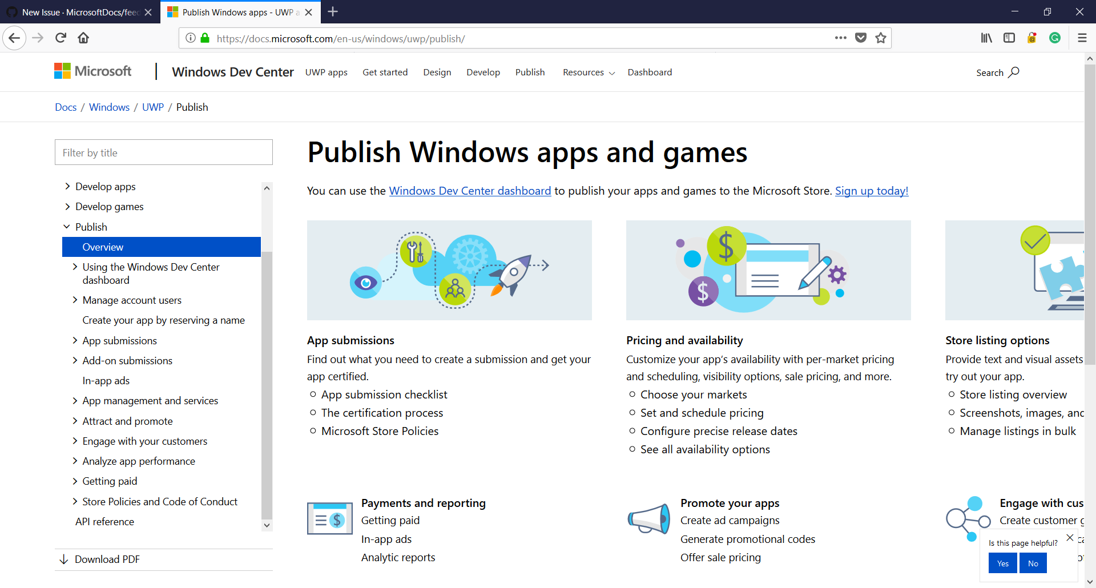This screenshot has height=588, width=1096.
Task: Open the Grammarly extension icon
Action: point(1055,38)
